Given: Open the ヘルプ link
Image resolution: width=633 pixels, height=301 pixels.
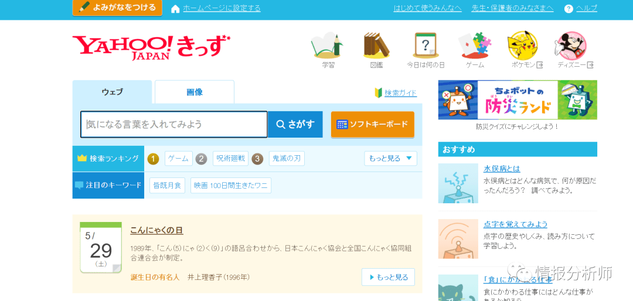Looking at the screenshot, I should click(x=587, y=8).
